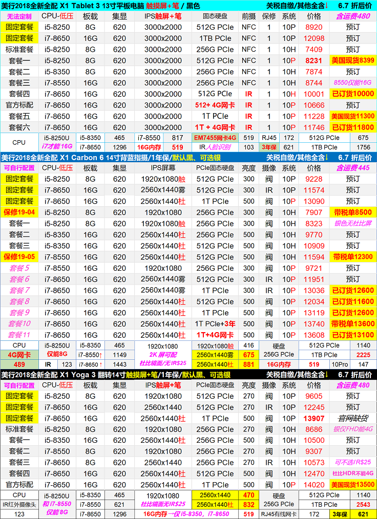
Task: Click the 套餐 5 row label
Action: click(x=19, y=268)
